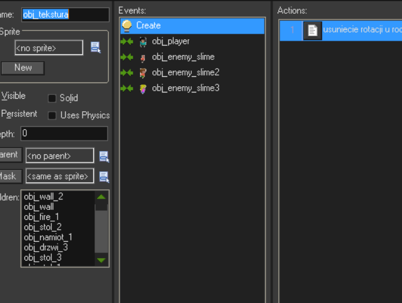This screenshot has height=303, width=402.
Task: Select obj_fire_1 in children list
Action: pos(41,217)
